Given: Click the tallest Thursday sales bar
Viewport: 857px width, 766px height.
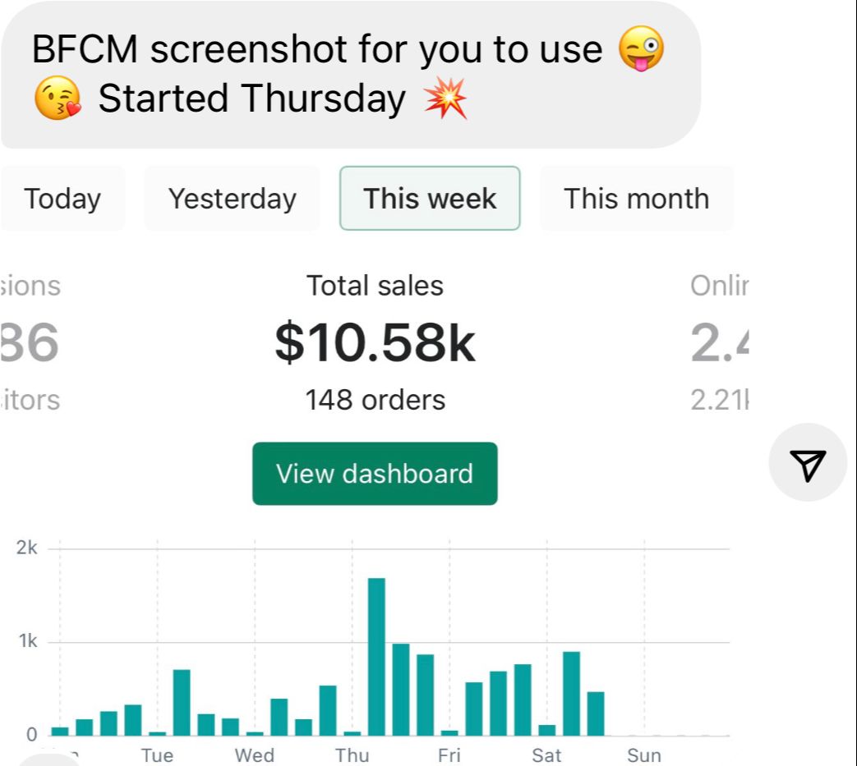Looking at the screenshot, I should [376, 656].
